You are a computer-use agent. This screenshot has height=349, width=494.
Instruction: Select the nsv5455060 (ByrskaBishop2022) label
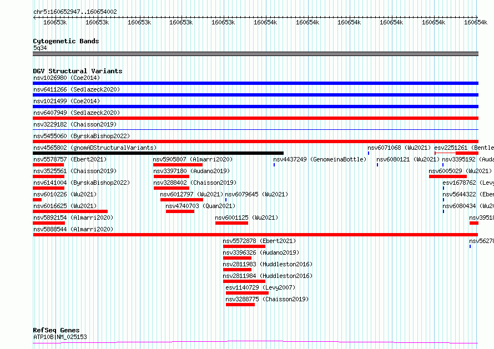click(x=82, y=136)
